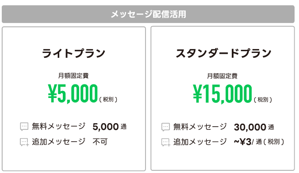Viewport: 299px width, 173px height.
Task: Click the ¥5,000 monthly price
Action: pos(73,94)
